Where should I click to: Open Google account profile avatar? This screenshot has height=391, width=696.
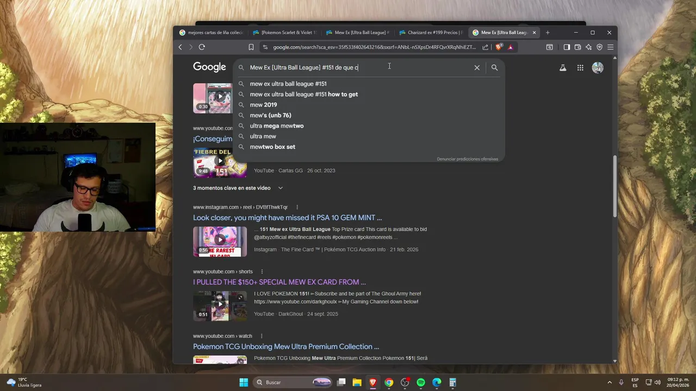click(x=598, y=68)
